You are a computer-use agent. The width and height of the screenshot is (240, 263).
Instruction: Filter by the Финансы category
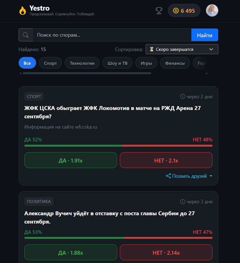tap(175, 63)
